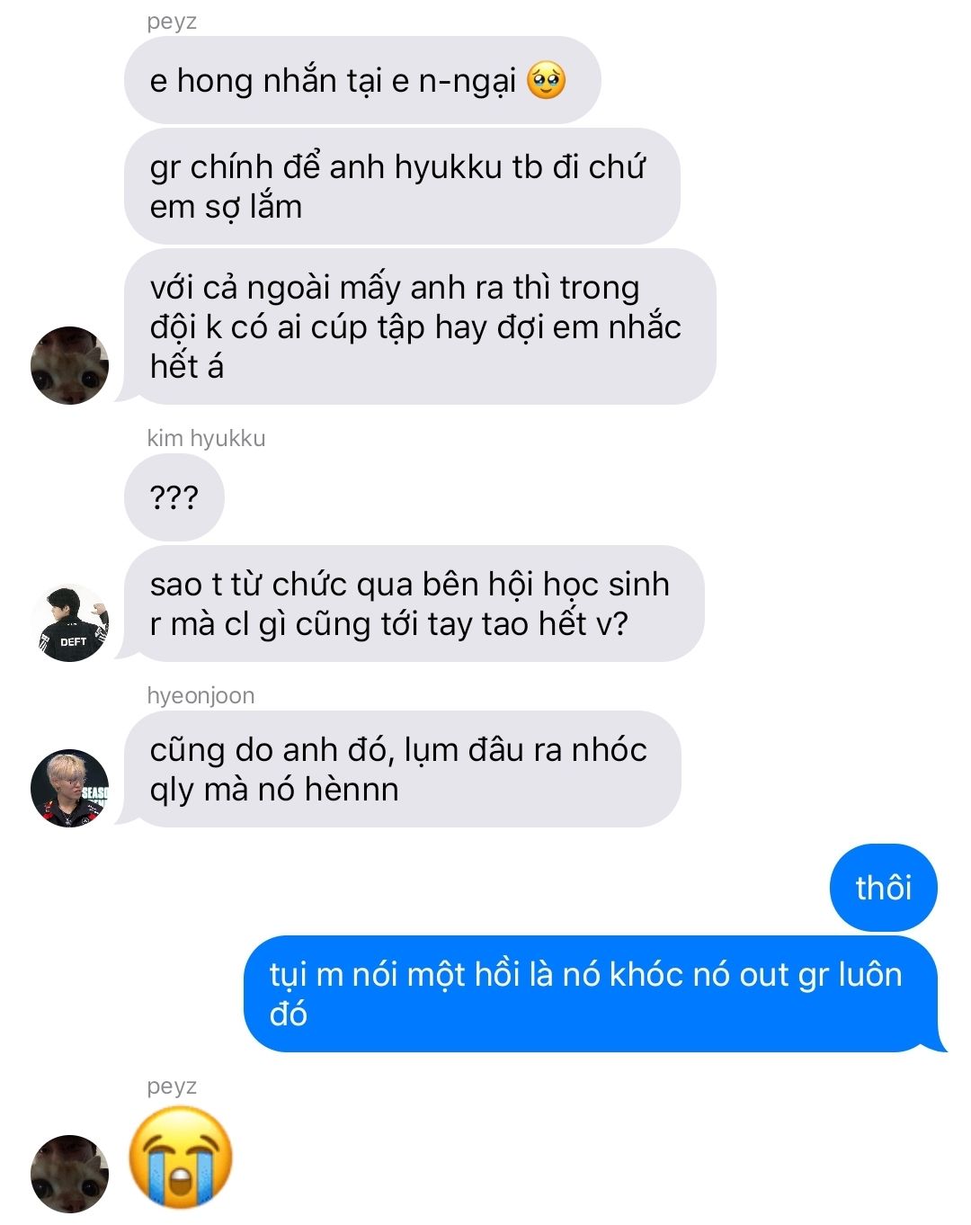
Task: Click the 'hyeonjoon' sender name label
Action: (x=200, y=695)
